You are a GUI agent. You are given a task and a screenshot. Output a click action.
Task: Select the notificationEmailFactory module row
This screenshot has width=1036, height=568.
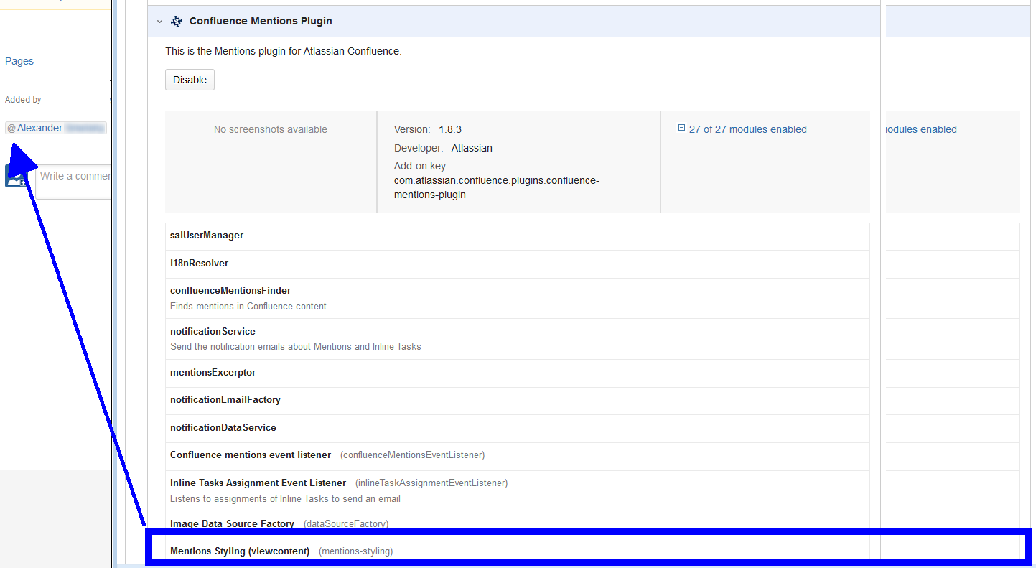517,401
